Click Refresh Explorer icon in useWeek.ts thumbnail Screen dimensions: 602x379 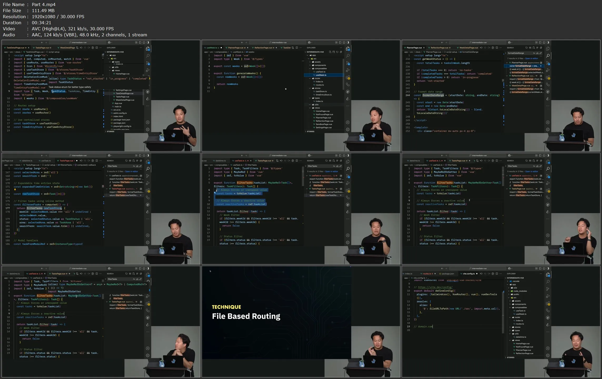337,52
